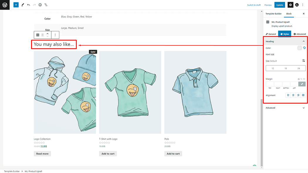Collapse the Heading panel
This screenshot has height=173, width=308.
303,41
